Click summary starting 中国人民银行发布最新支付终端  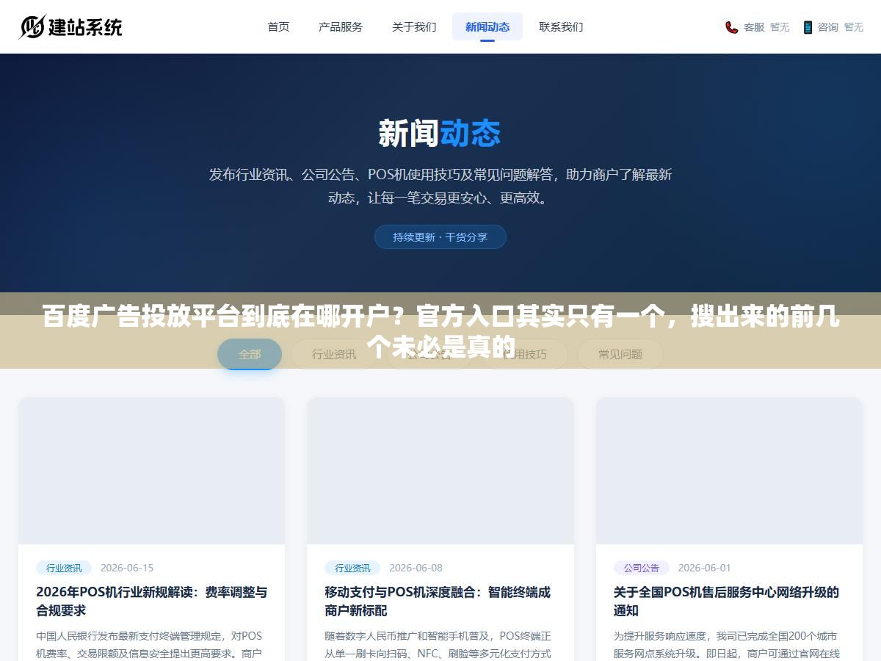click(149, 644)
